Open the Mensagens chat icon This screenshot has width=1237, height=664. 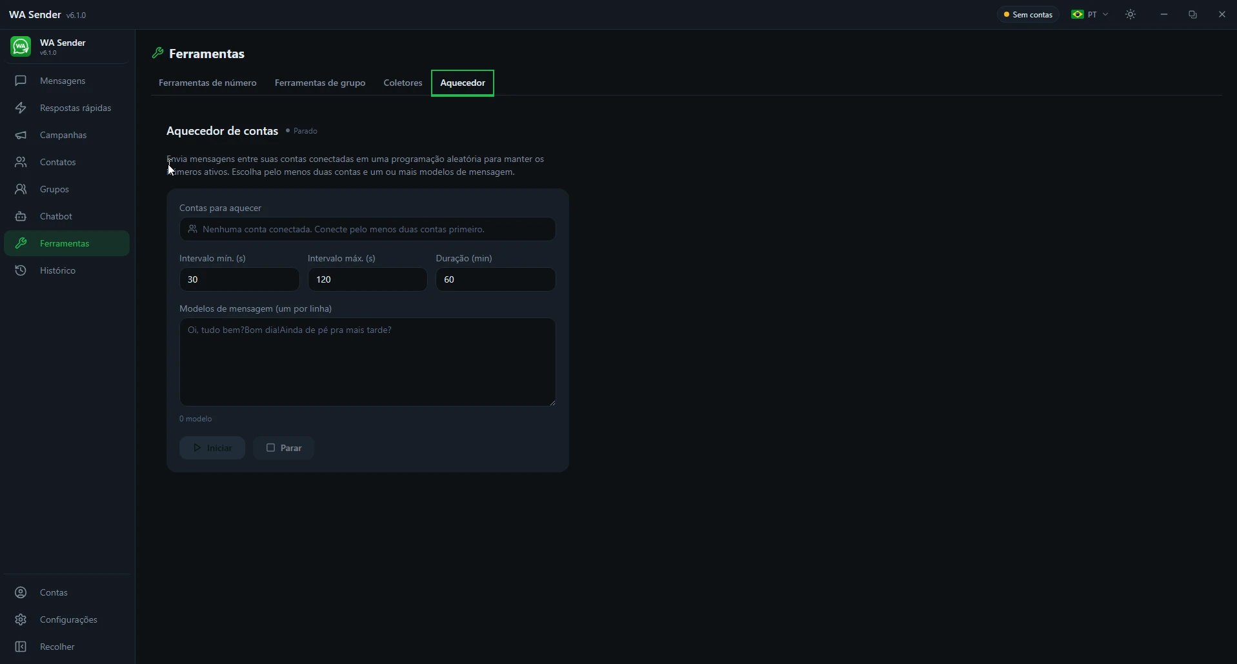pos(21,81)
